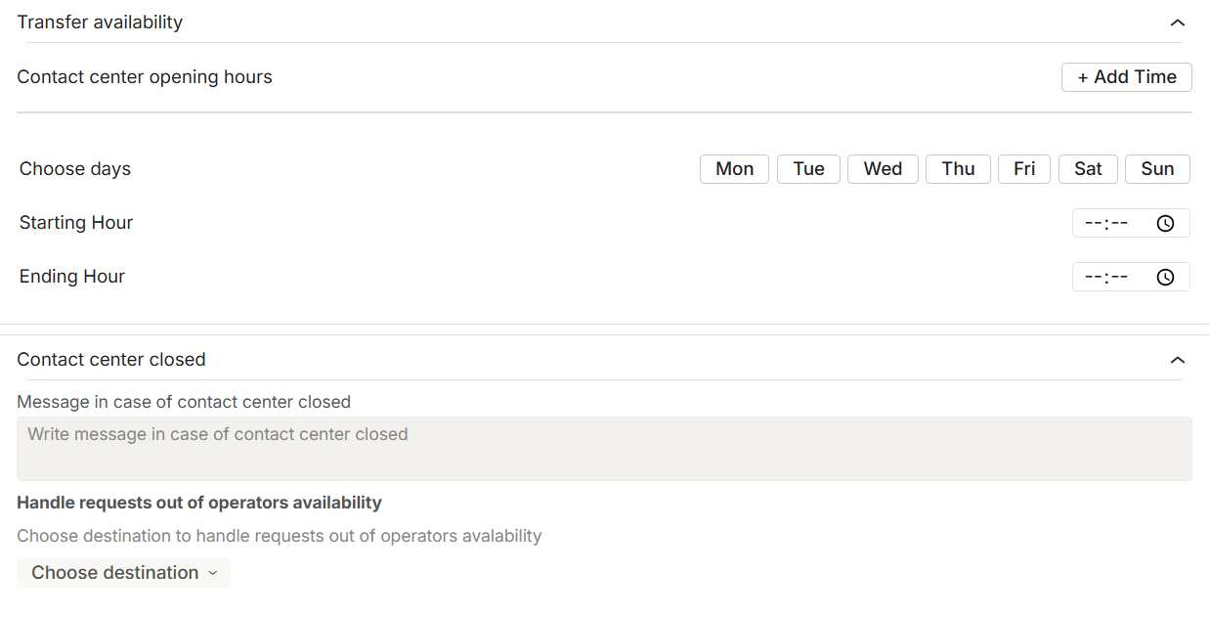Click the + Add Time button

1126,77
